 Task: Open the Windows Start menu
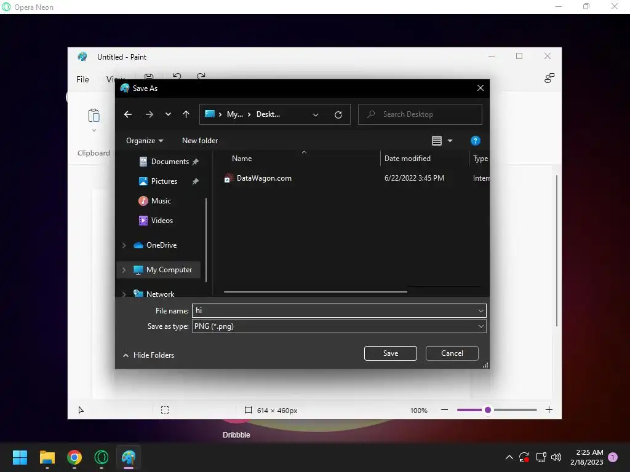20,457
